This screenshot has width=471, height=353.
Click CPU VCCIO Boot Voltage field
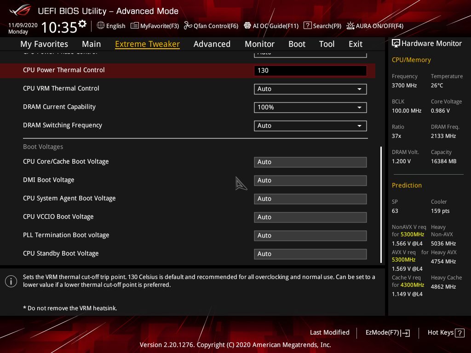point(310,217)
